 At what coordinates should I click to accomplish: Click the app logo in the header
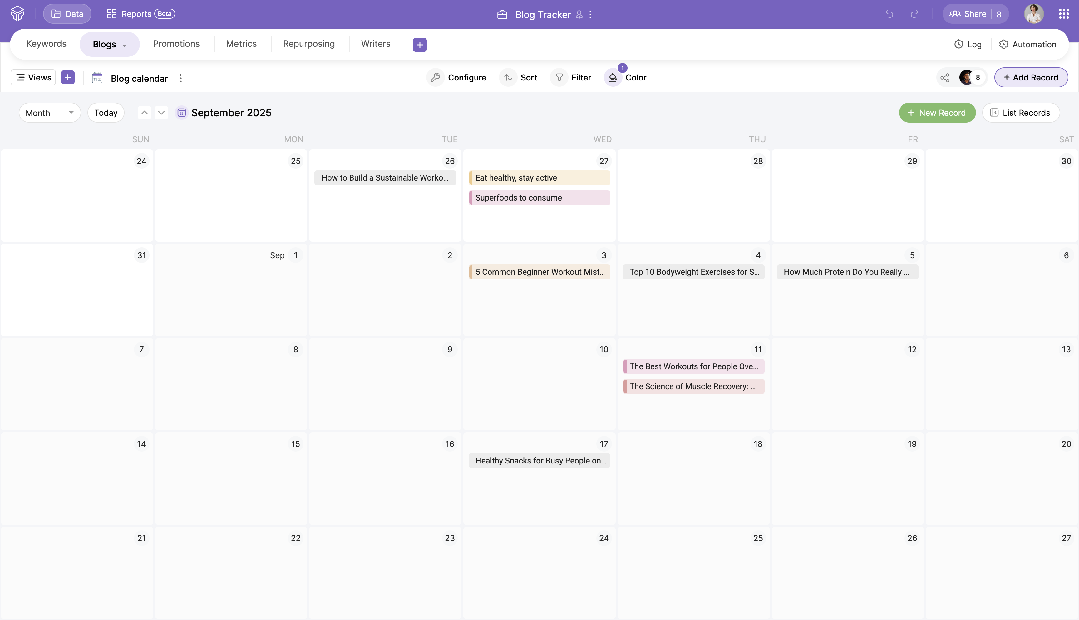click(17, 14)
